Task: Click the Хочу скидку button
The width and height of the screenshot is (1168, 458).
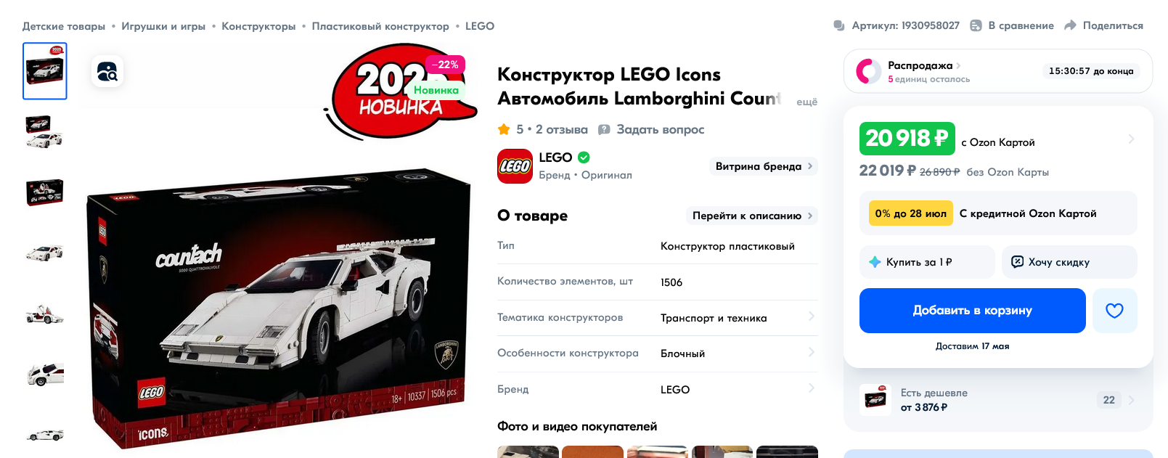Action: tap(1069, 262)
